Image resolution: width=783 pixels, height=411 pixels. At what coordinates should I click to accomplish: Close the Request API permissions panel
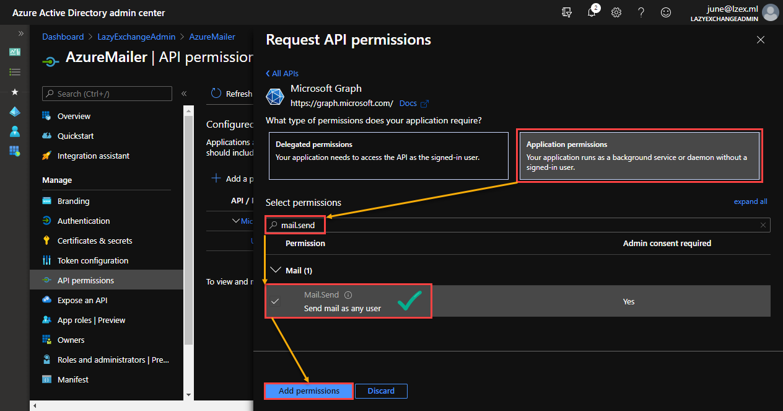761,40
